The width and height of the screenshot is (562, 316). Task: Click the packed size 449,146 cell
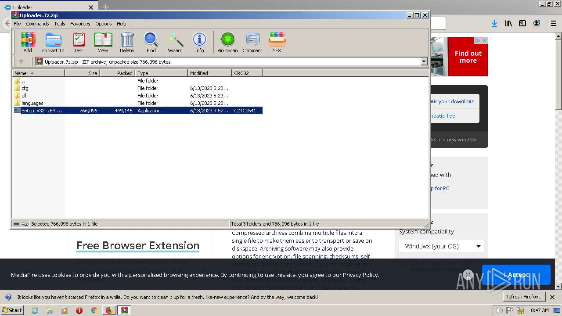pyautogui.click(x=123, y=111)
